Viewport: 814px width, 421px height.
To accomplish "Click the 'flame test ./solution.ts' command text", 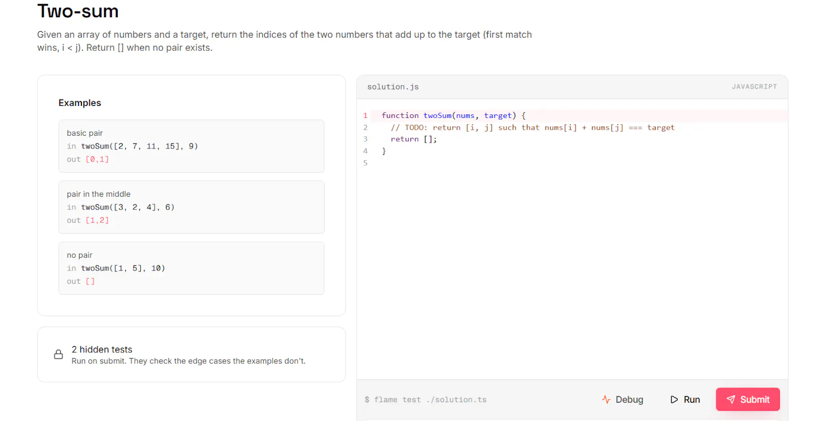I will click(430, 400).
